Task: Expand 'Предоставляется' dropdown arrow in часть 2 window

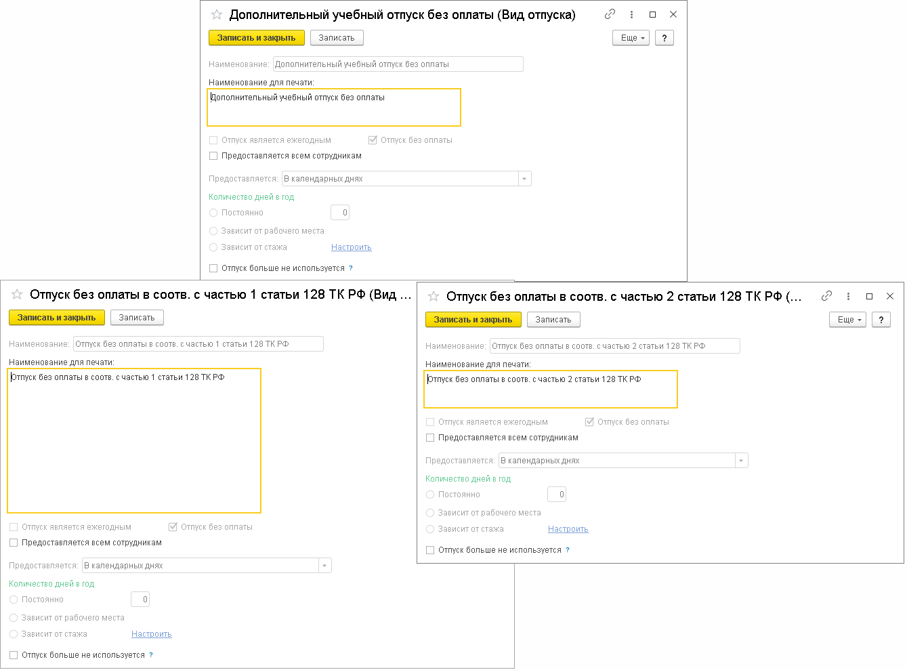Action: pyautogui.click(x=742, y=461)
